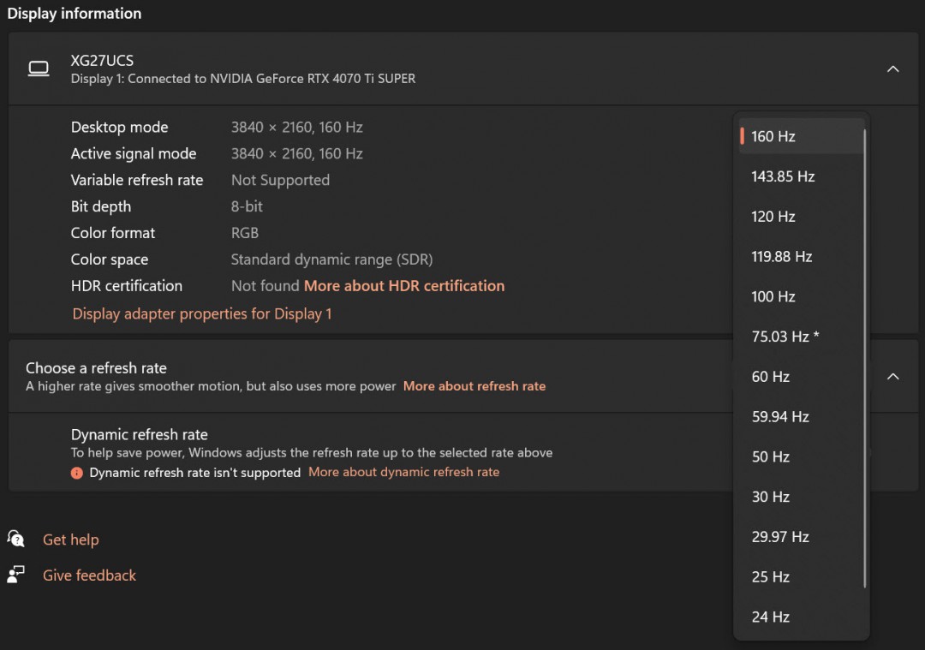Choose the 75.03 Hz * option

[785, 337]
